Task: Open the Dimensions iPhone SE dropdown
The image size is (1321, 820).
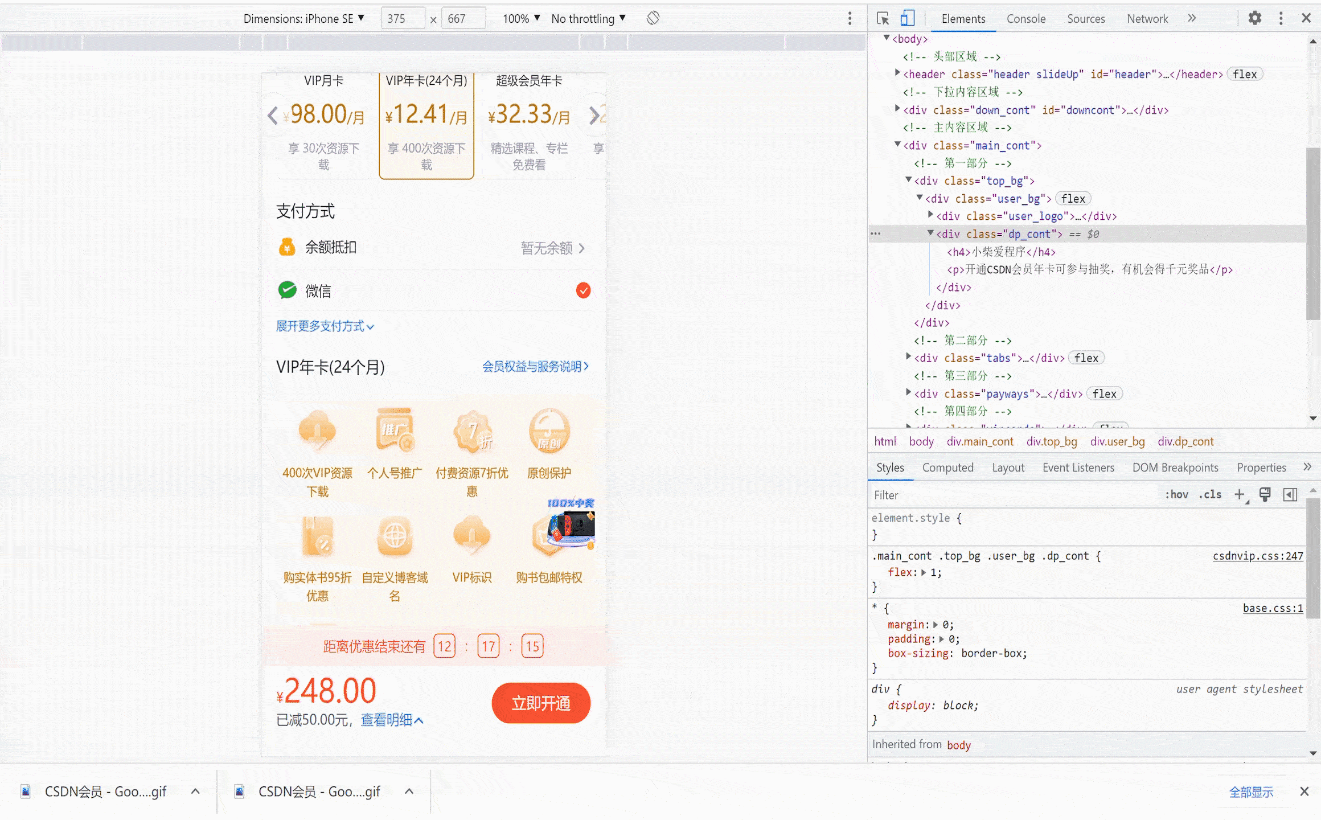Action: (304, 19)
